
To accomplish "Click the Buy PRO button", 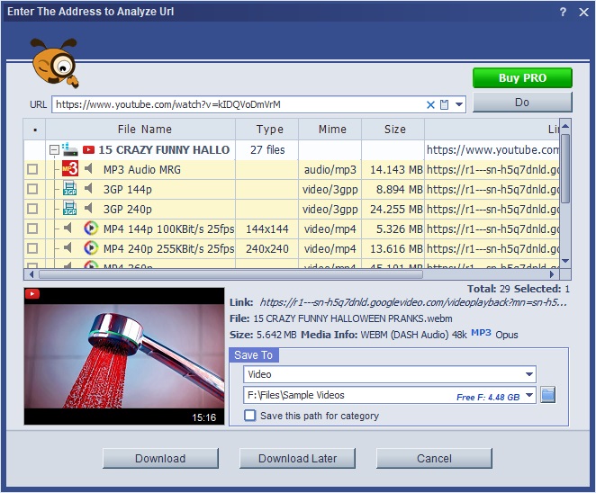I will [522, 78].
